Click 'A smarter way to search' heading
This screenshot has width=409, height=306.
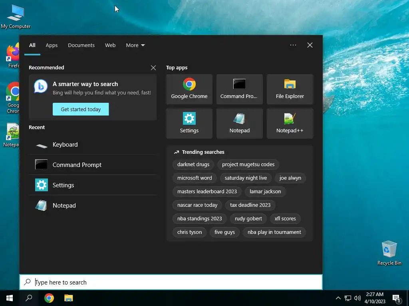85,84
